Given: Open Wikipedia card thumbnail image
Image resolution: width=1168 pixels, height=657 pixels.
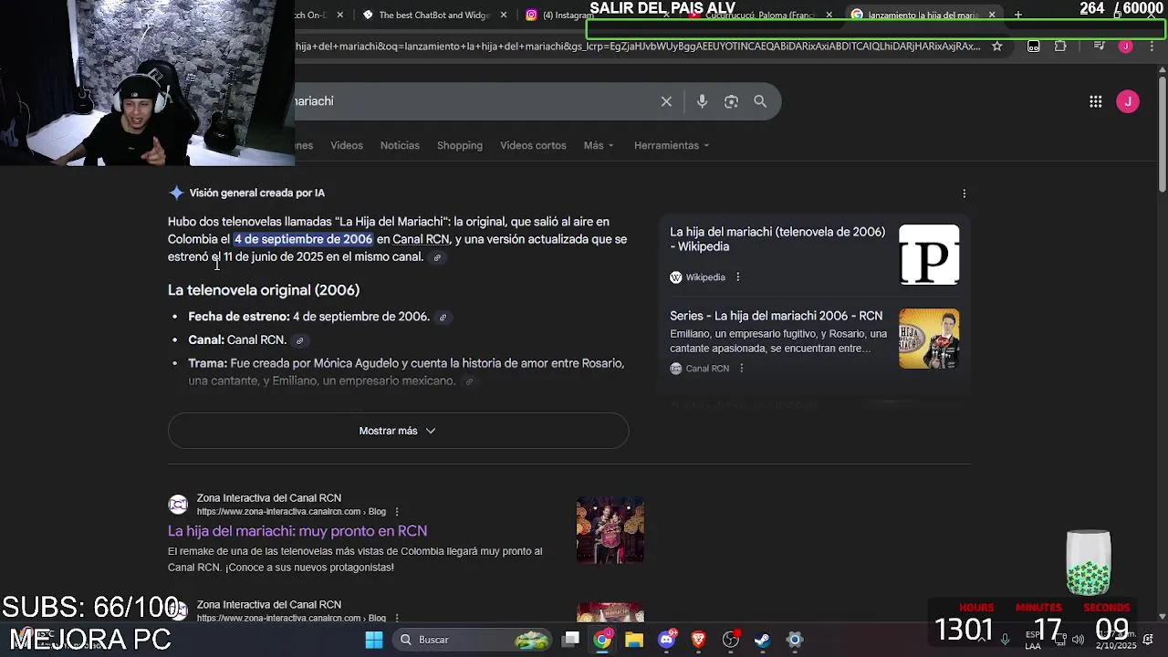Looking at the screenshot, I should (x=929, y=255).
